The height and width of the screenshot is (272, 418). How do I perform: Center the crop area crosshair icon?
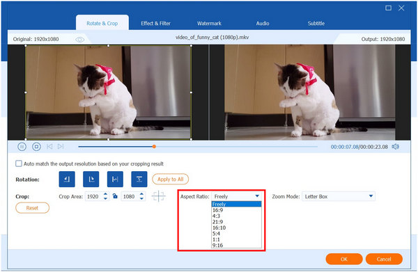159,196
